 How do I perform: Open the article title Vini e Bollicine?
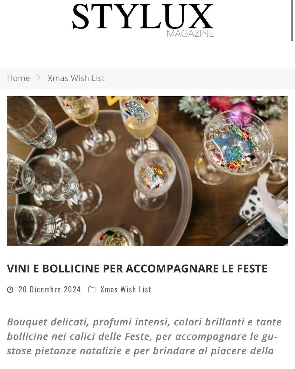pos(137,268)
